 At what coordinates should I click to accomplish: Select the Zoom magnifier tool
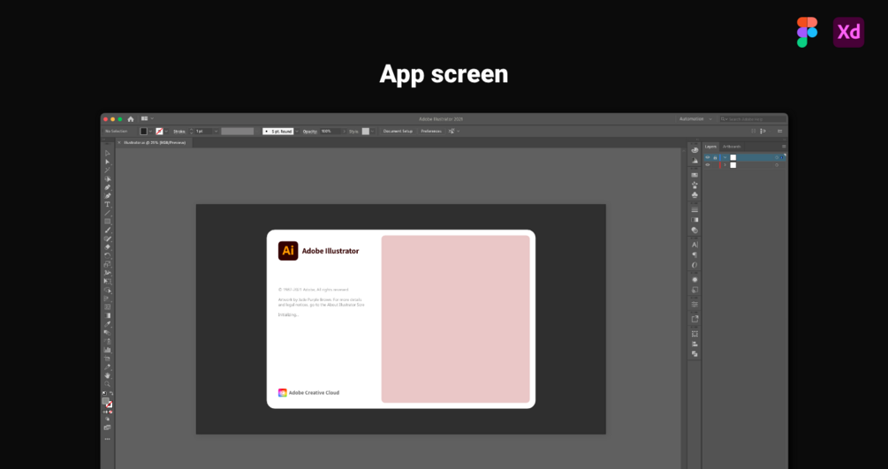(107, 384)
